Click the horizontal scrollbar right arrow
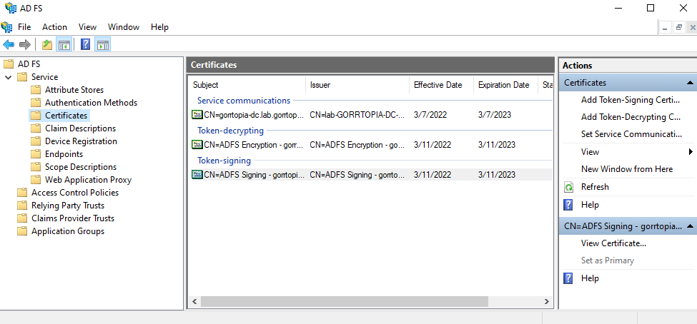Screen dimensions: 697x324 coord(547,302)
